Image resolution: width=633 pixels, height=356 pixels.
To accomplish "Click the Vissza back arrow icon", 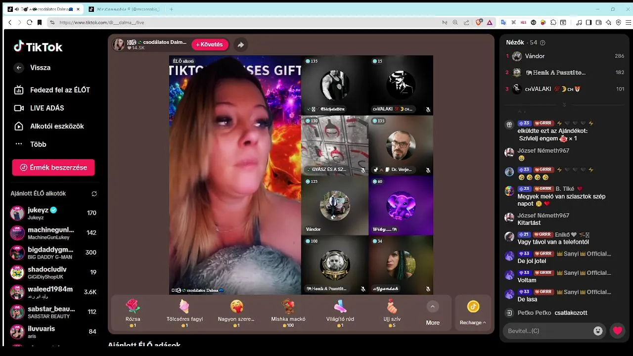I will [19, 68].
